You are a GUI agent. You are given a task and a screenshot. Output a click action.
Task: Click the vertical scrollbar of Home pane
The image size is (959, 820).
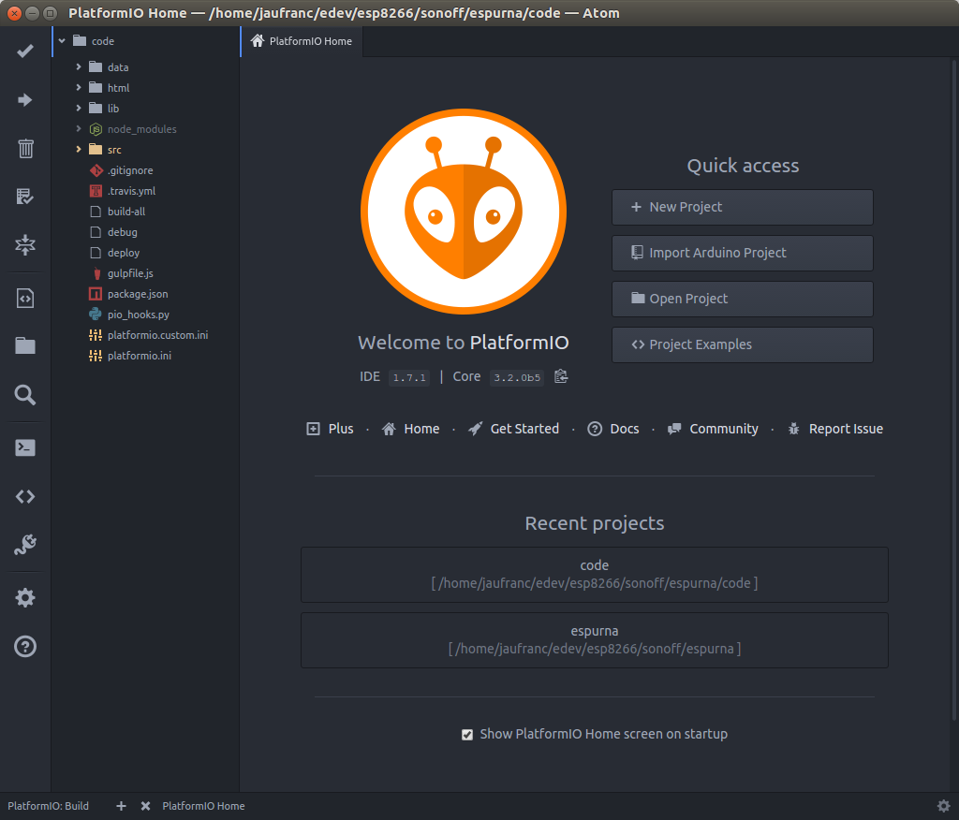954,391
